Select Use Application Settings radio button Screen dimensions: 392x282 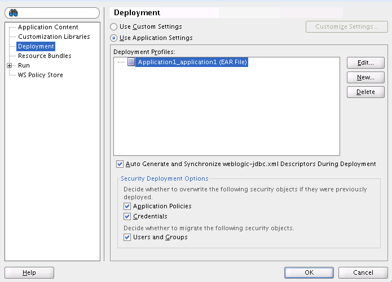coord(114,38)
